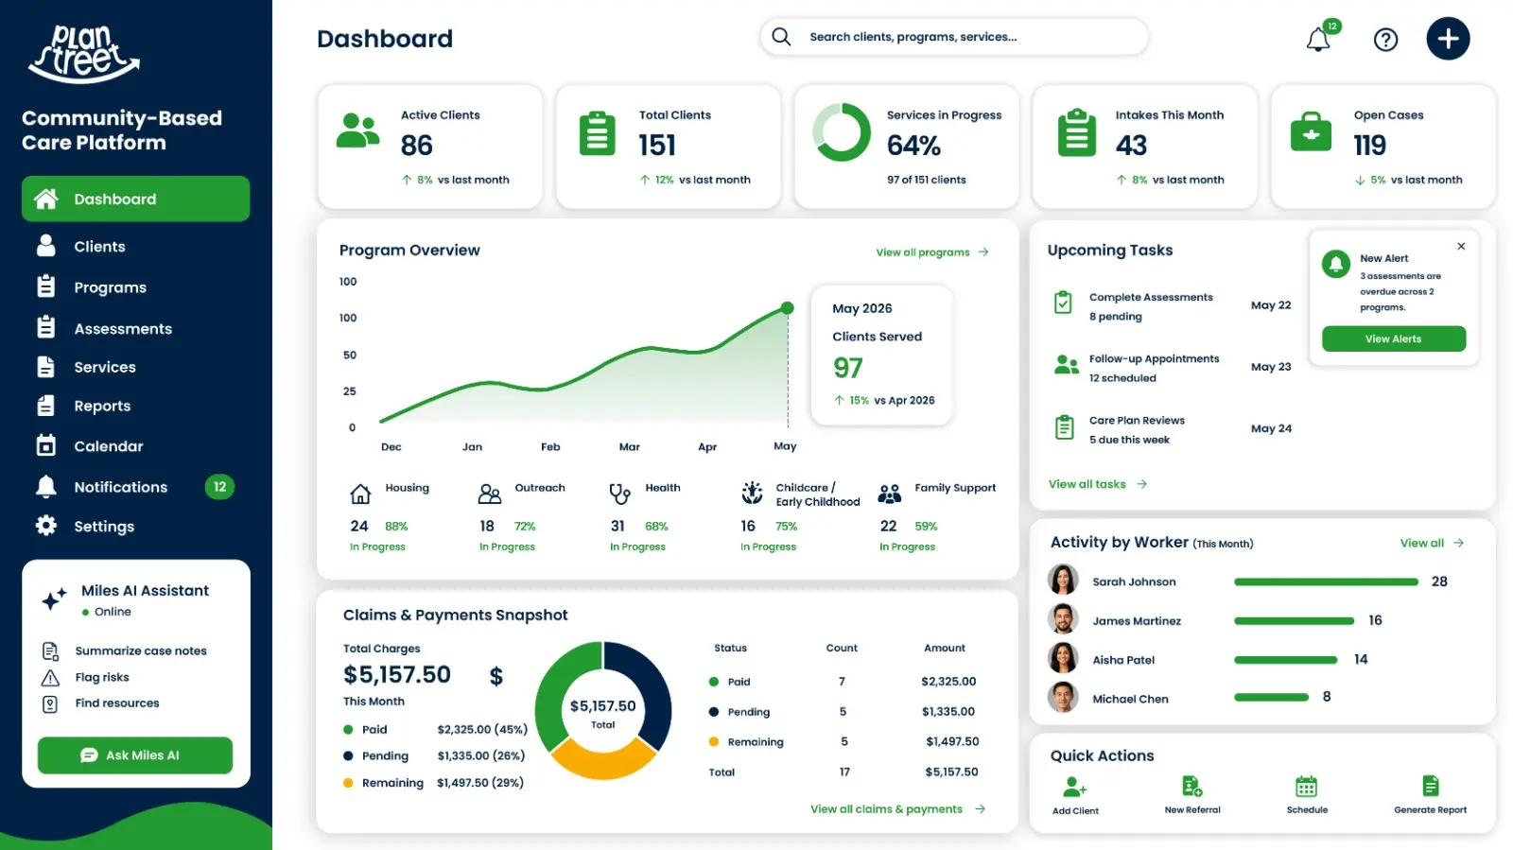Click the Family Support icon
This screenshot has height=850, width=1513.
(x=890, y=494)
